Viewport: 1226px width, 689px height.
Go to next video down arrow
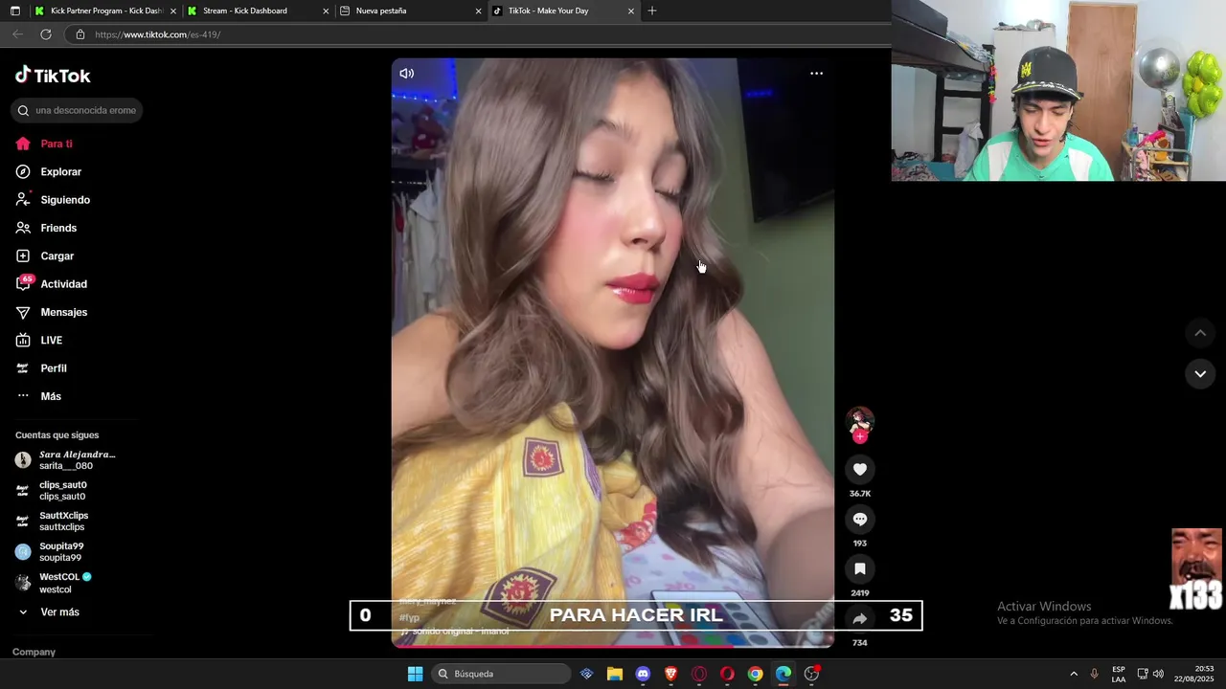point(1200,374)
